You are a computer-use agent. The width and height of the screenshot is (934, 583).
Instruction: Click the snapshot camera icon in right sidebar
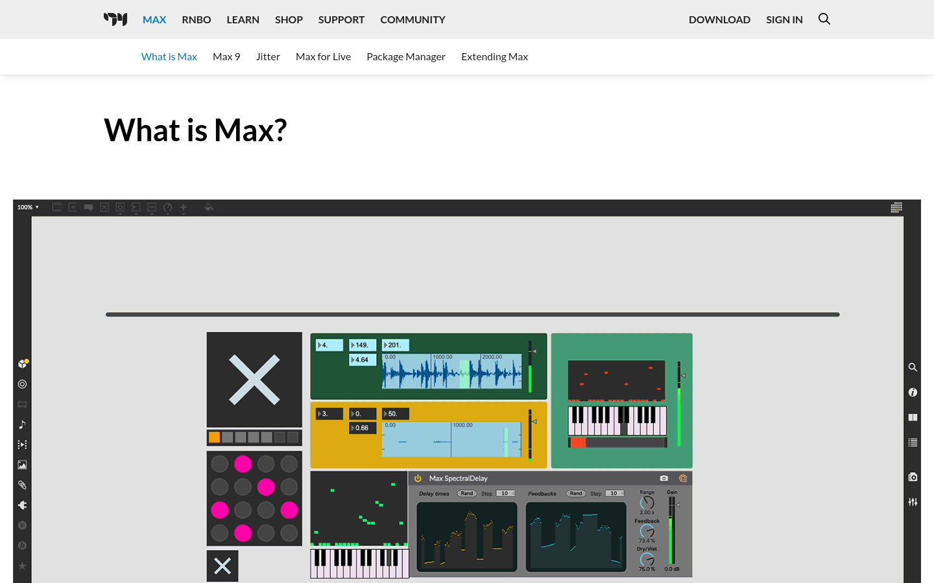[x=913, y=477]
